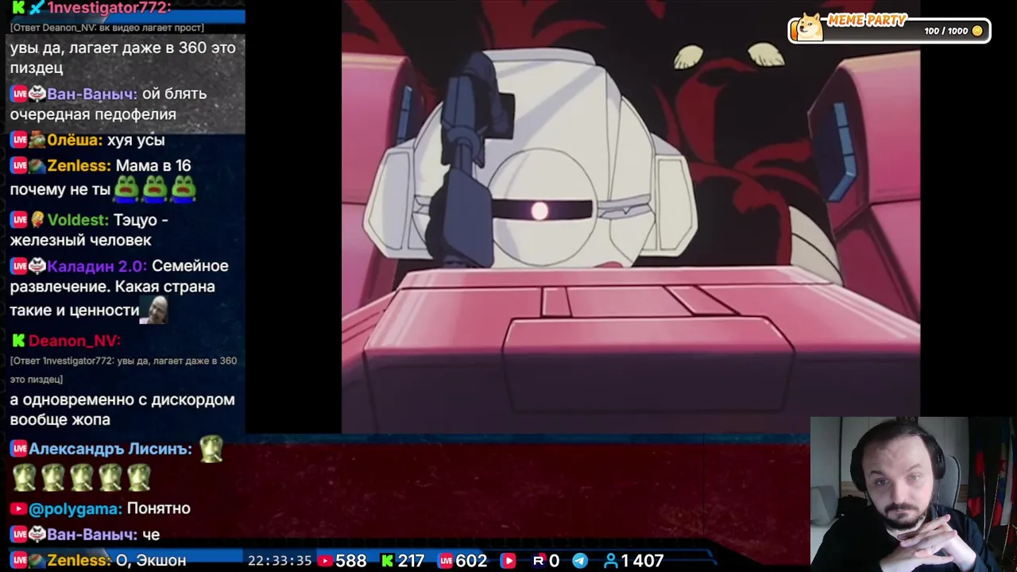
Task: Click the total viewers '1 407'
Action: (642, 561)
